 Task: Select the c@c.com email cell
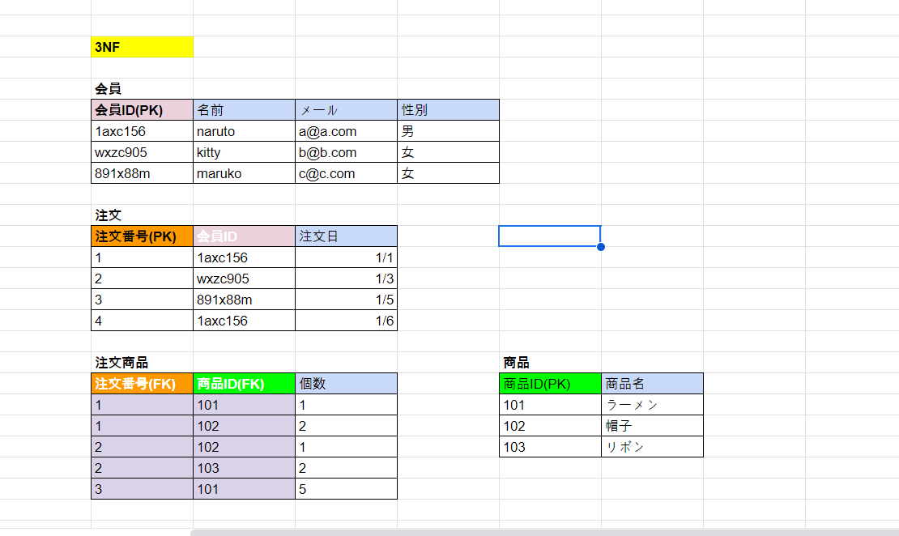pos(347,173)
